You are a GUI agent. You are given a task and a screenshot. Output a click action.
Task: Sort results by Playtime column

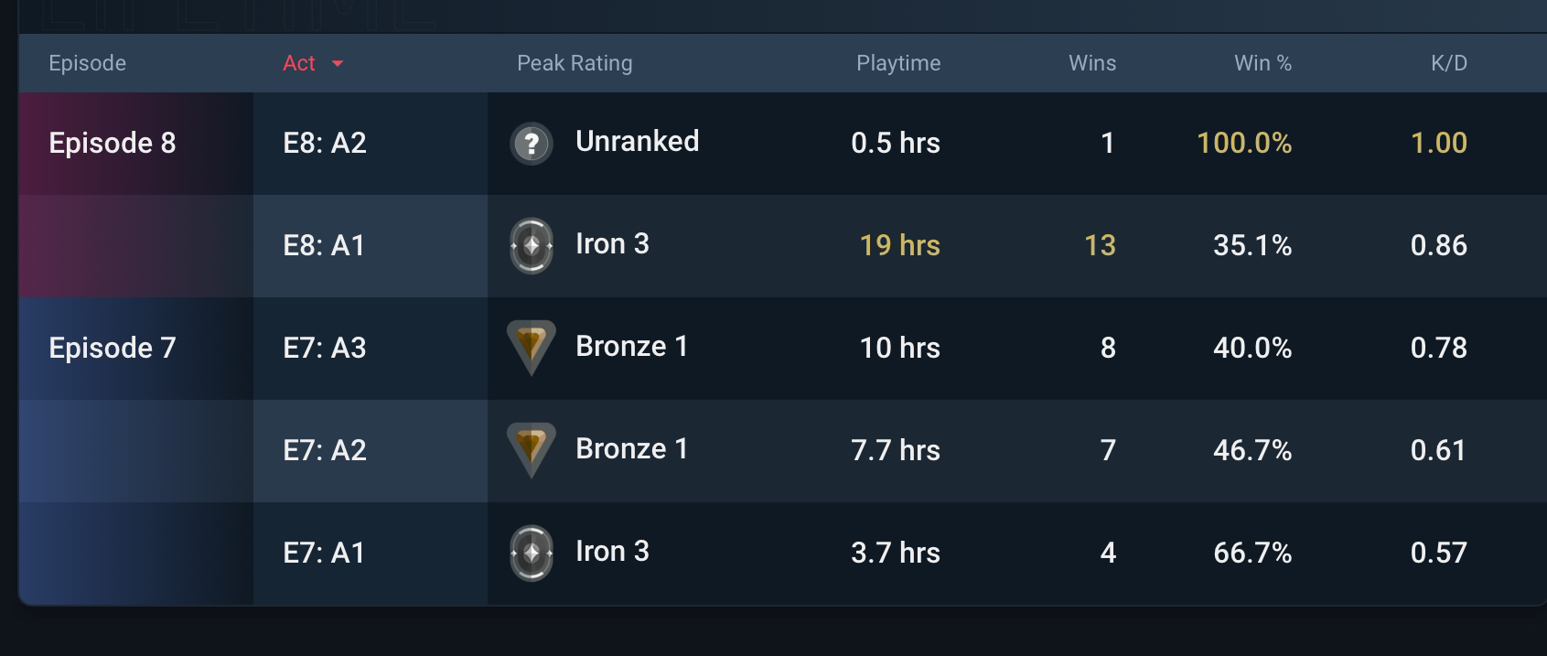[x=898, y=63]
